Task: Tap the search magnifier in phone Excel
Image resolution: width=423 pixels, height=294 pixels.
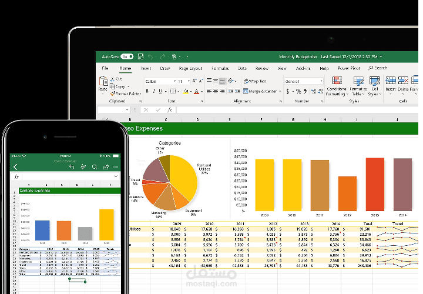Action: [x=95, y=167]
